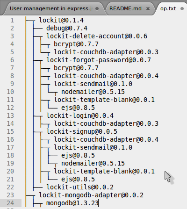Image resolution: width=187 pixels, height=209 pixels.
Task: Click the debug@0.7.4 text
Action: click(x=67, y=28)
